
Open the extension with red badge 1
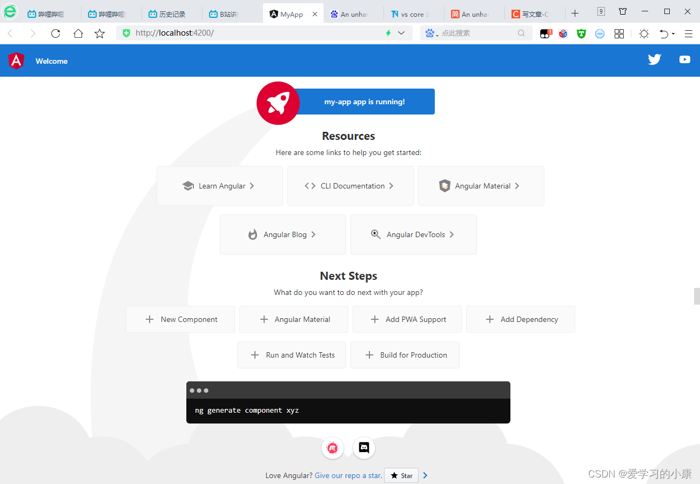coord(546,33)
